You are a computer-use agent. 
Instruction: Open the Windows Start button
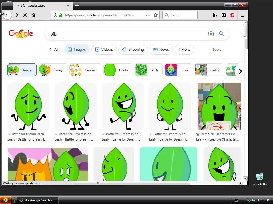coord(6,200)
